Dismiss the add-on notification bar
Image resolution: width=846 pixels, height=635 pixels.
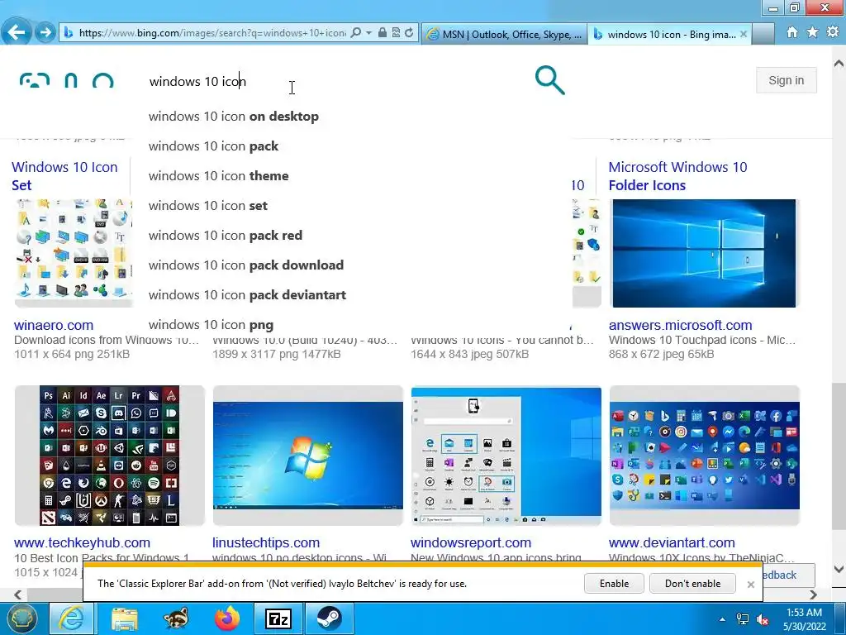point(750,584)
